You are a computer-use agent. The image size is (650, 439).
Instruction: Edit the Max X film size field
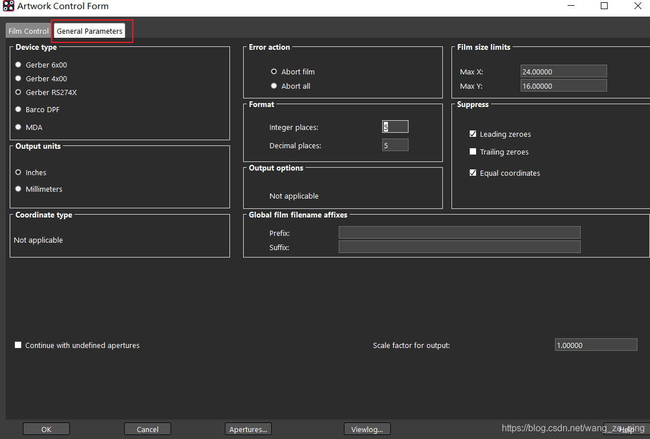click(564, 72)
